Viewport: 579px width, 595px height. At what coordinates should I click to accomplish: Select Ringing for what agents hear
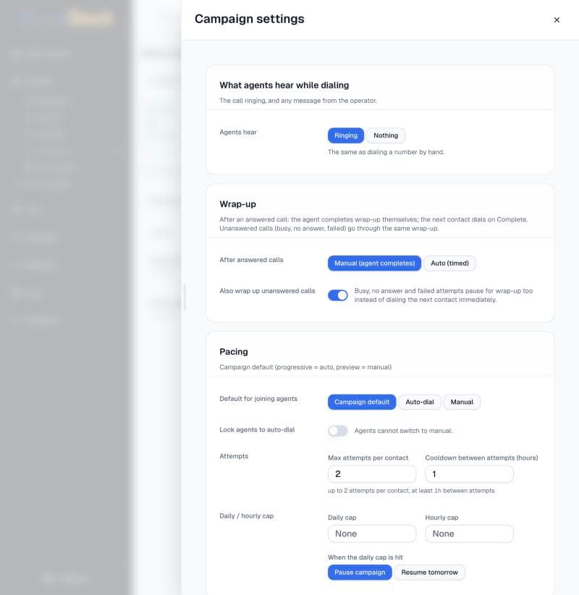click(x=346, y=135)
